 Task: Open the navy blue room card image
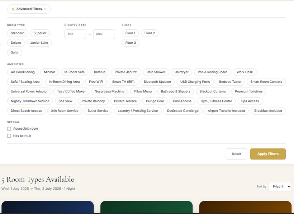coord(48,207)
